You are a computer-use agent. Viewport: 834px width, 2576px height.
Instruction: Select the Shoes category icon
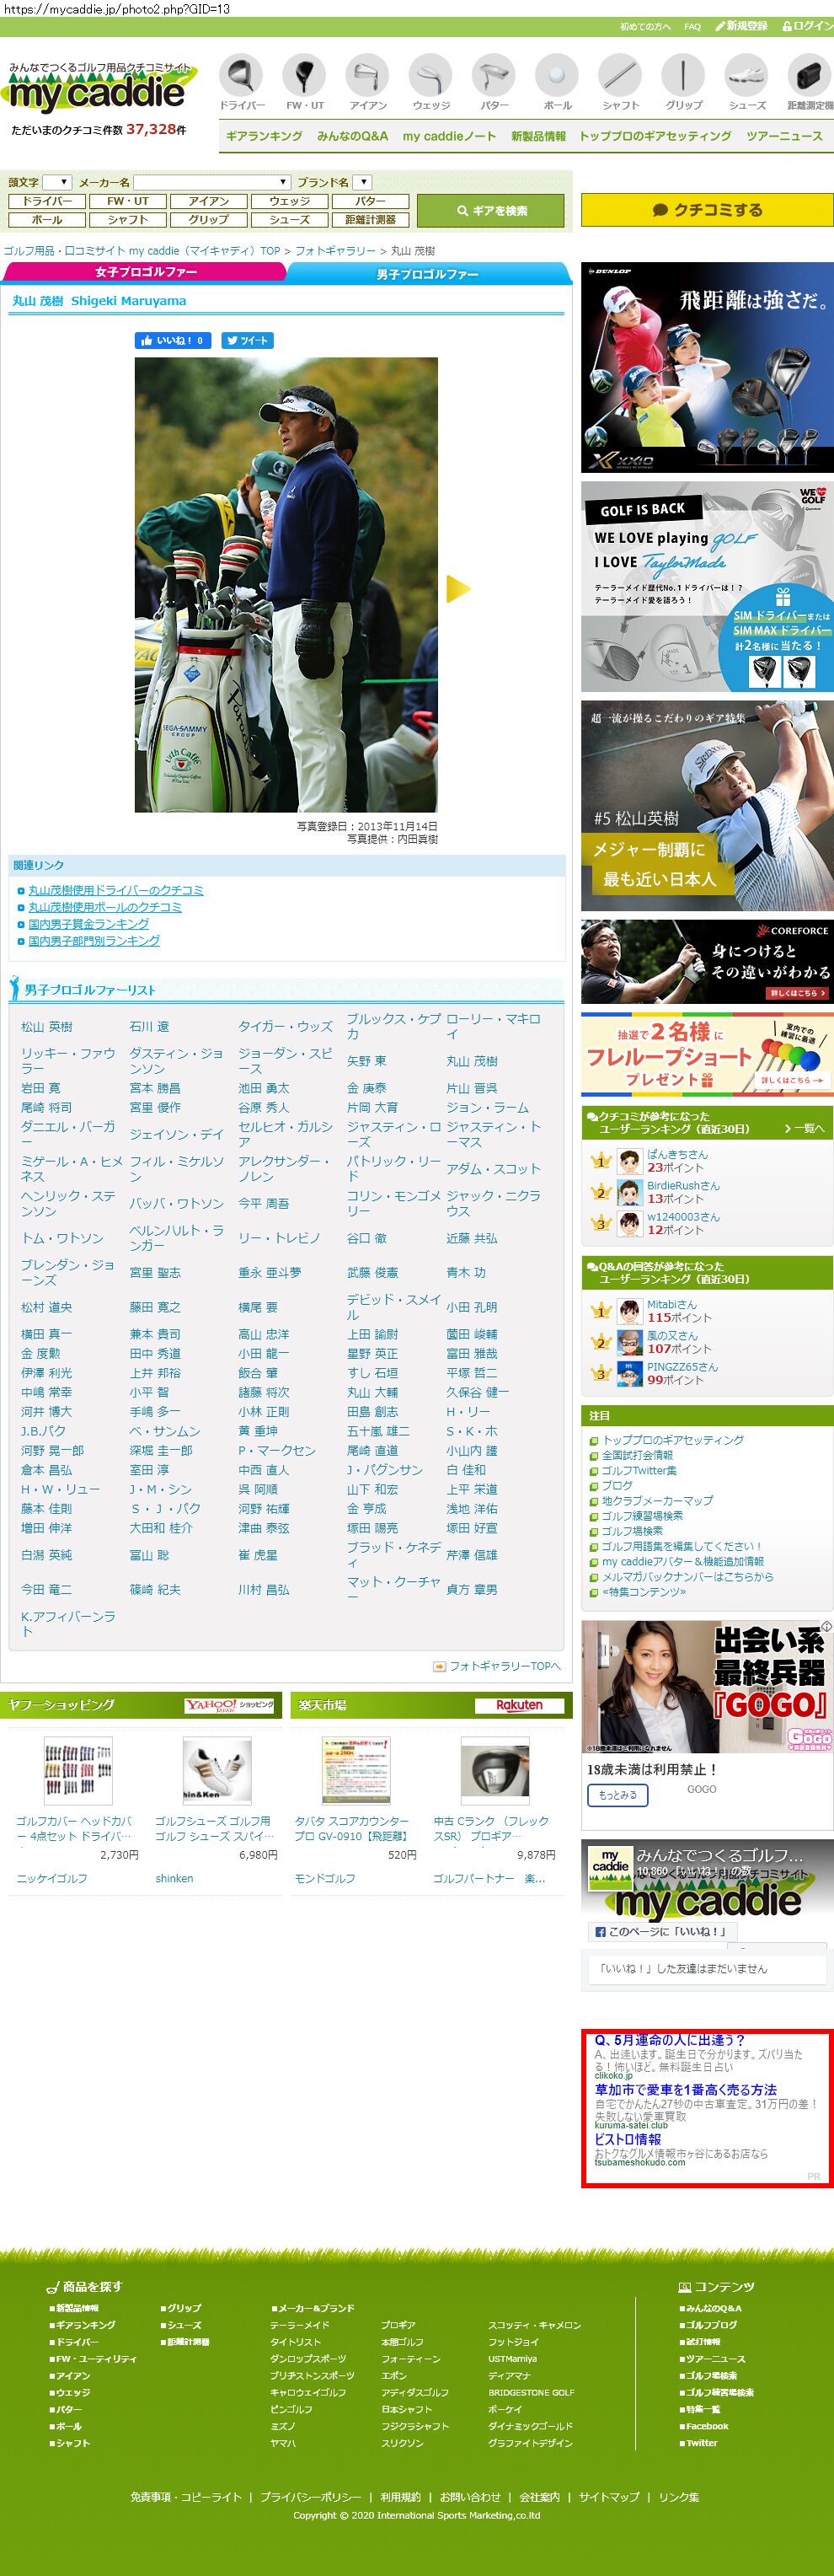746,77
